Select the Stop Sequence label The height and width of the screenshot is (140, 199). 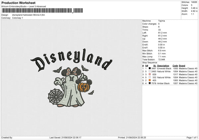(x=150, y=62)
